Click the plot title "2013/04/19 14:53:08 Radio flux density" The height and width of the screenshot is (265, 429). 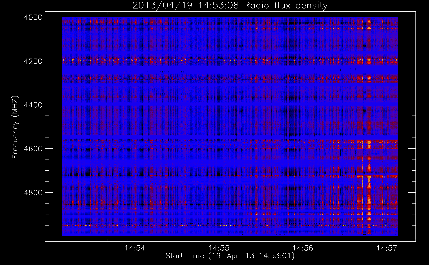tap(230, 5)
